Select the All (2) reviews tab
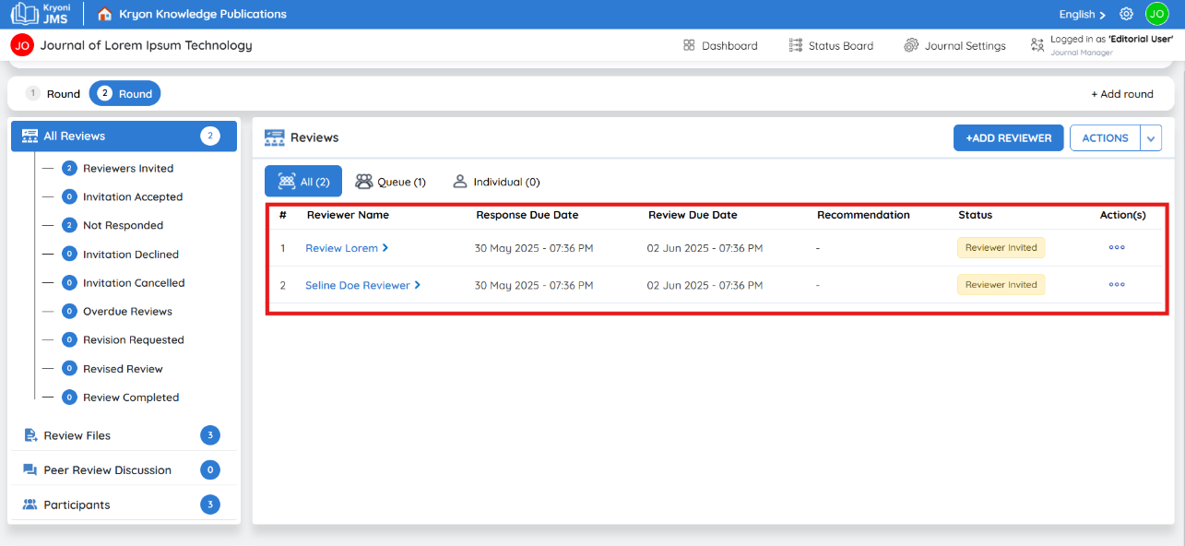 tap(303, 182)
